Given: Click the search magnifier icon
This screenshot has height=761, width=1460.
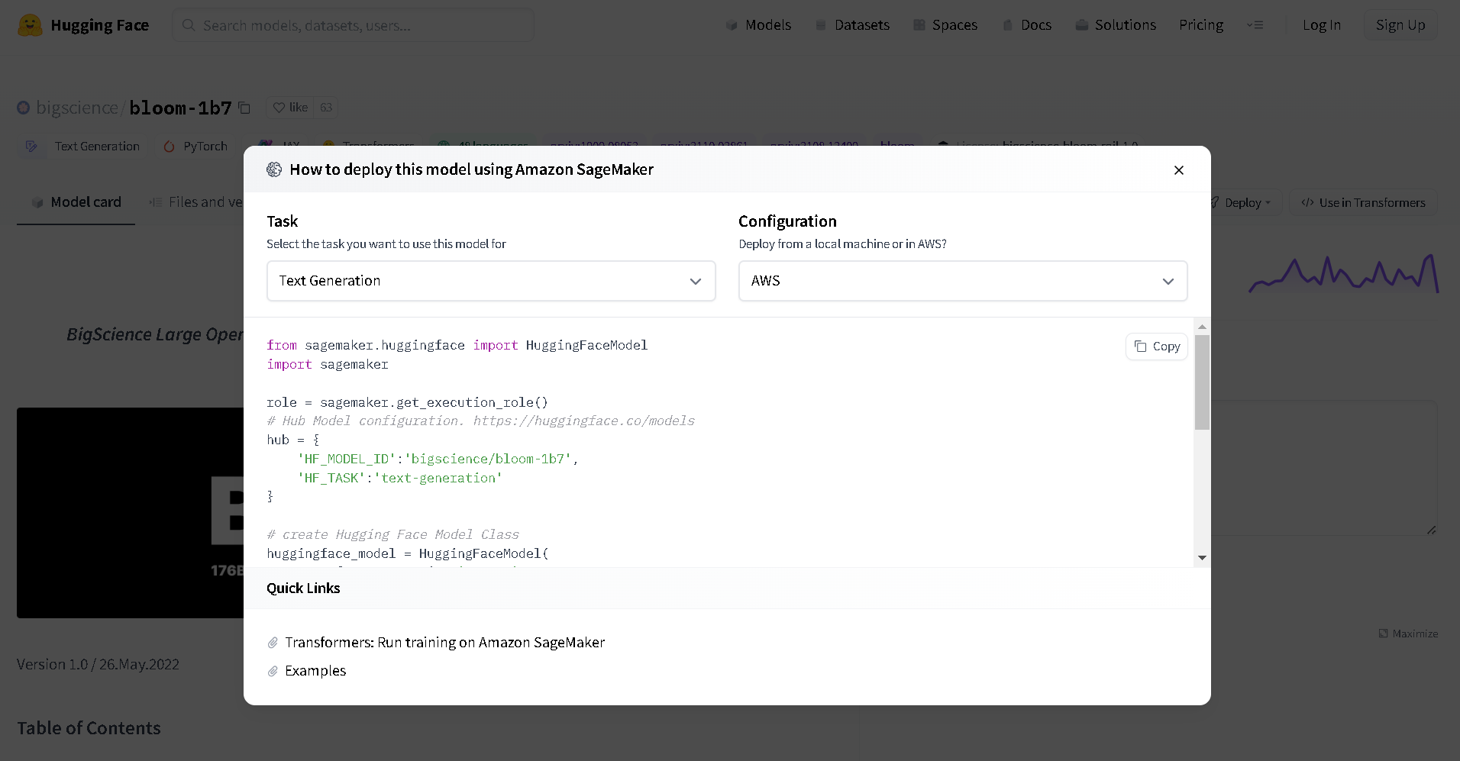Looking at the screenshot, I should [189, 25].
